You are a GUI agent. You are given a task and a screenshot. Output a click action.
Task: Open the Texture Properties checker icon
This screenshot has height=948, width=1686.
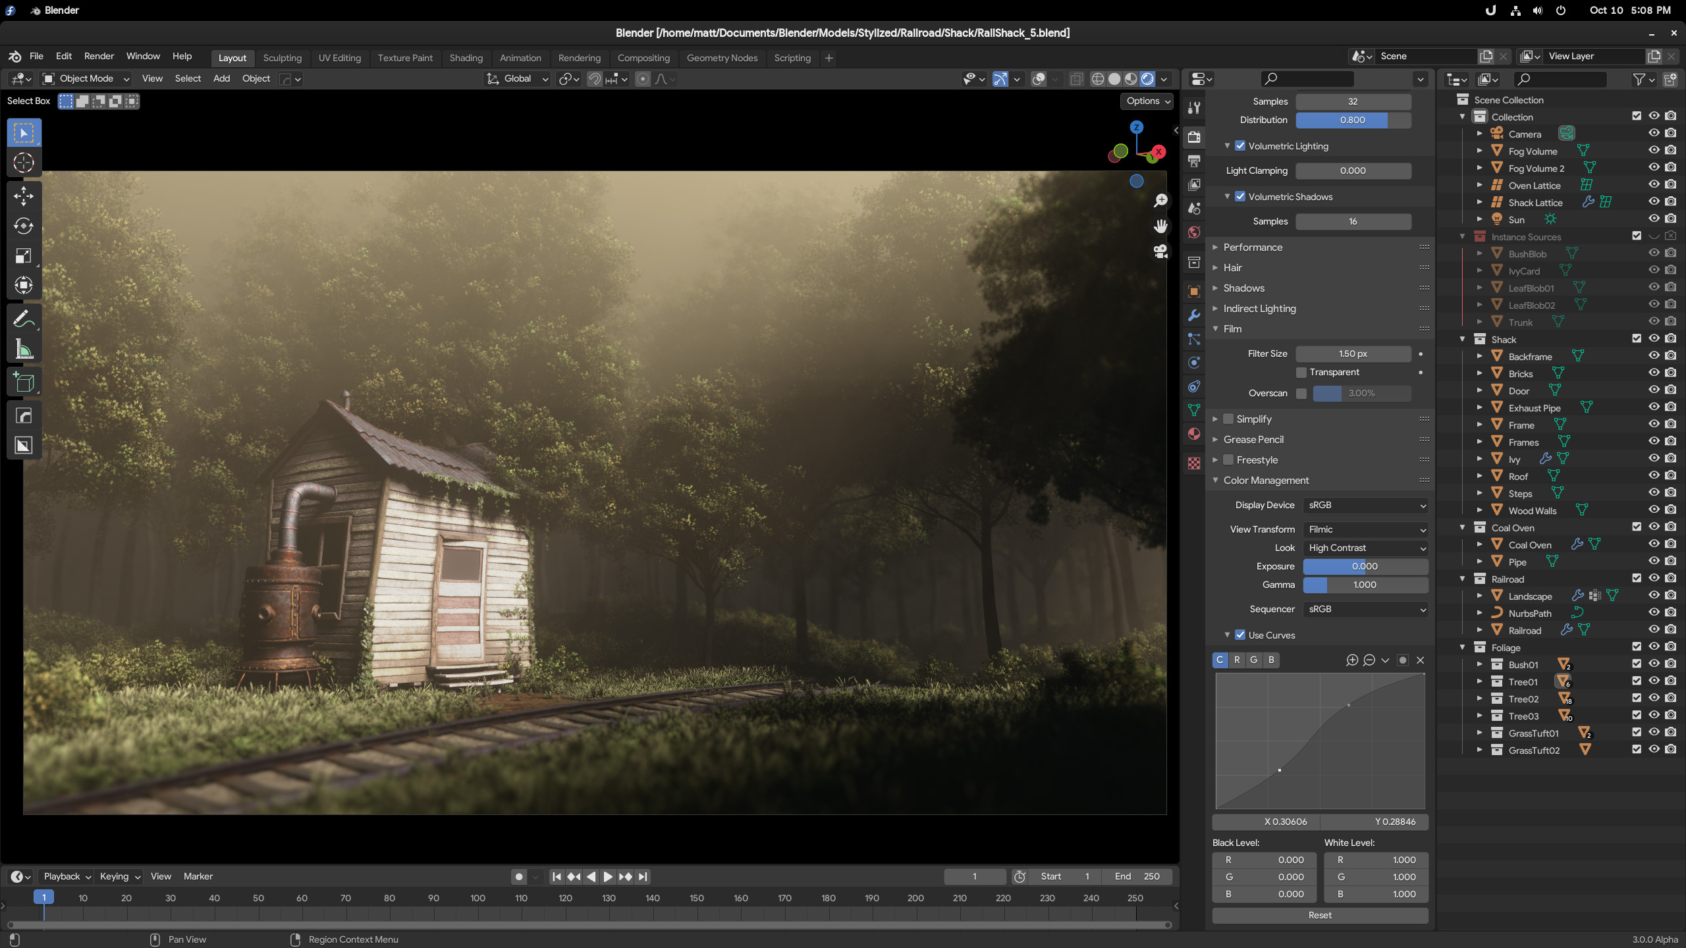pos(1193,463)
